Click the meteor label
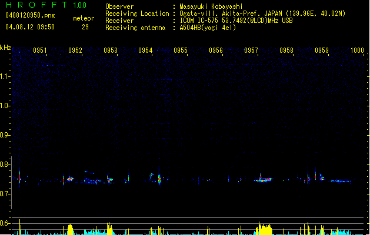 coord(84,18)
